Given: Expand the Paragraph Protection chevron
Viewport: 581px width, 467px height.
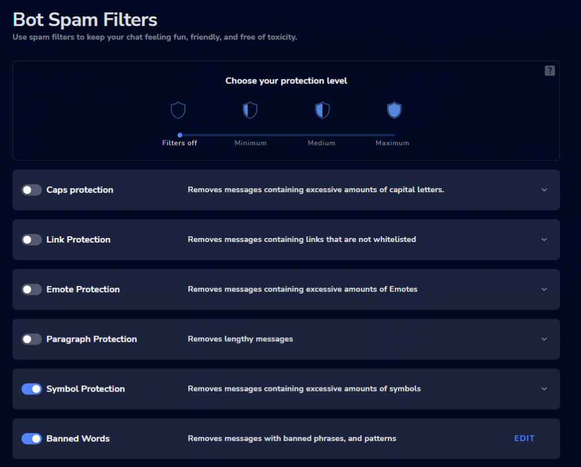Looking at the screenshot, I should pyautogui.click(x=544, y=339).
